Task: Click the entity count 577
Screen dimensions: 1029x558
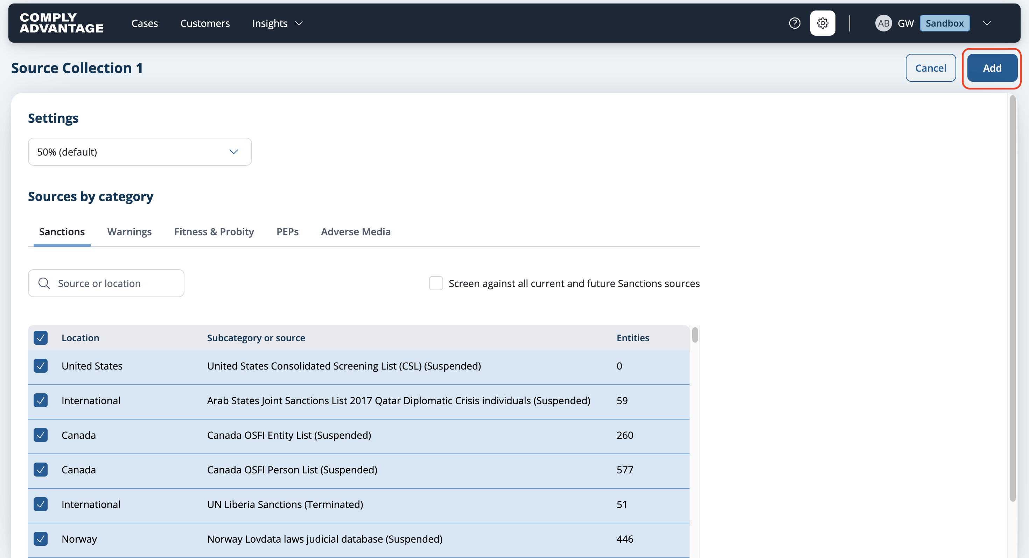Action: pyautogui.click(x=625, y=470)
